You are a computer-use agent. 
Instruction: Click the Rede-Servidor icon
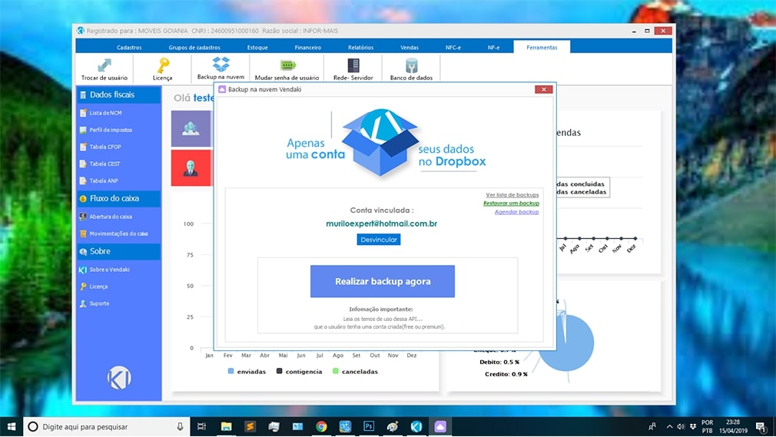point(353,66)
